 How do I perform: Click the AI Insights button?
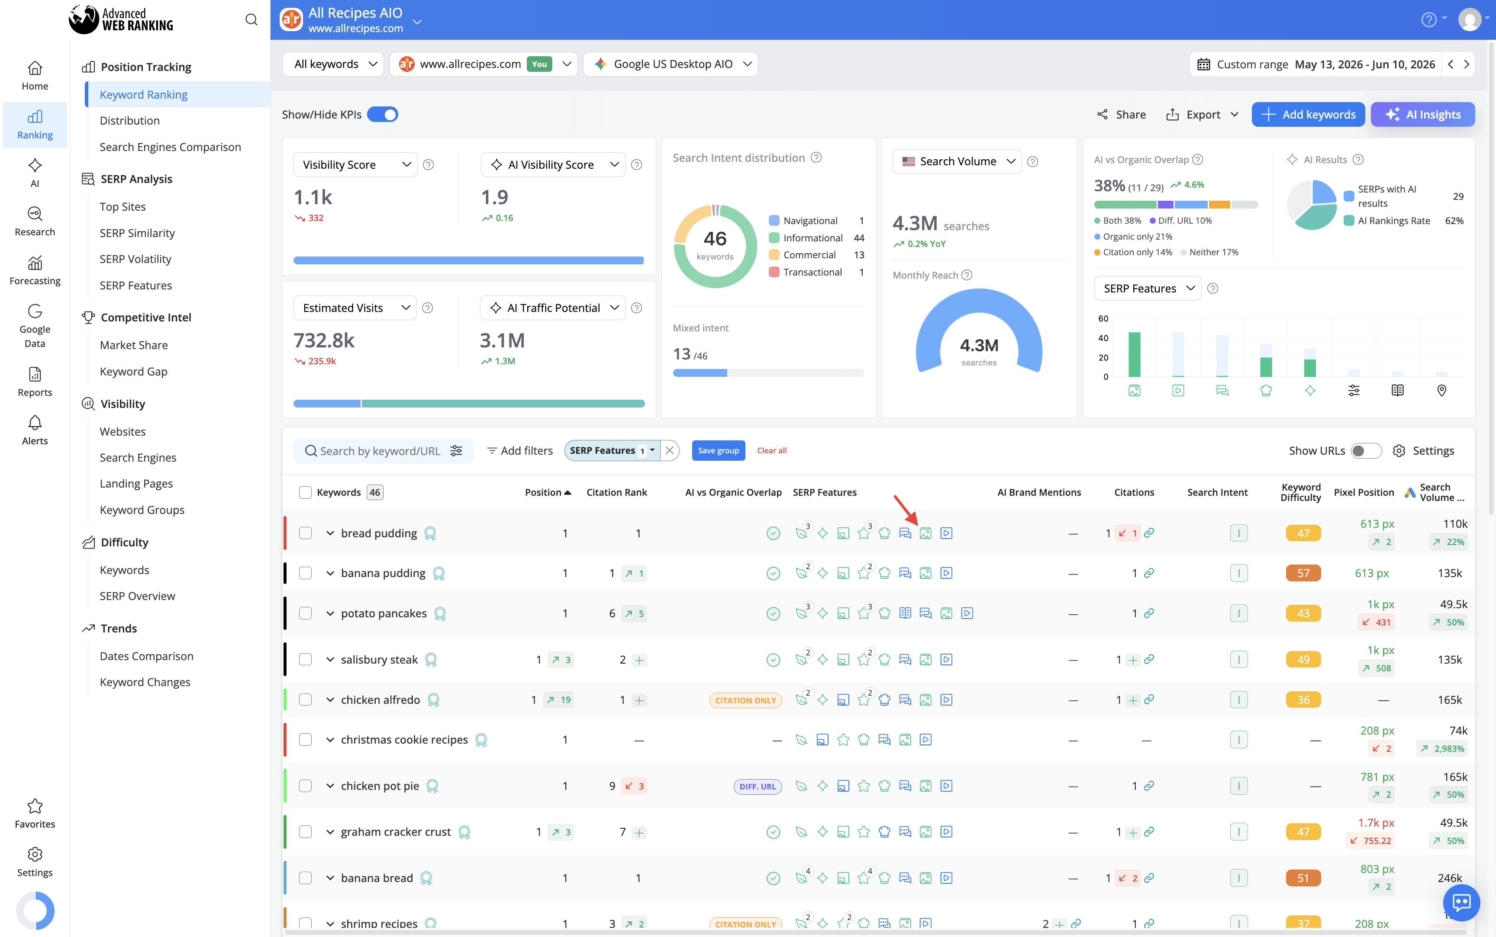pyautogui.click(x=1422, y=114)
